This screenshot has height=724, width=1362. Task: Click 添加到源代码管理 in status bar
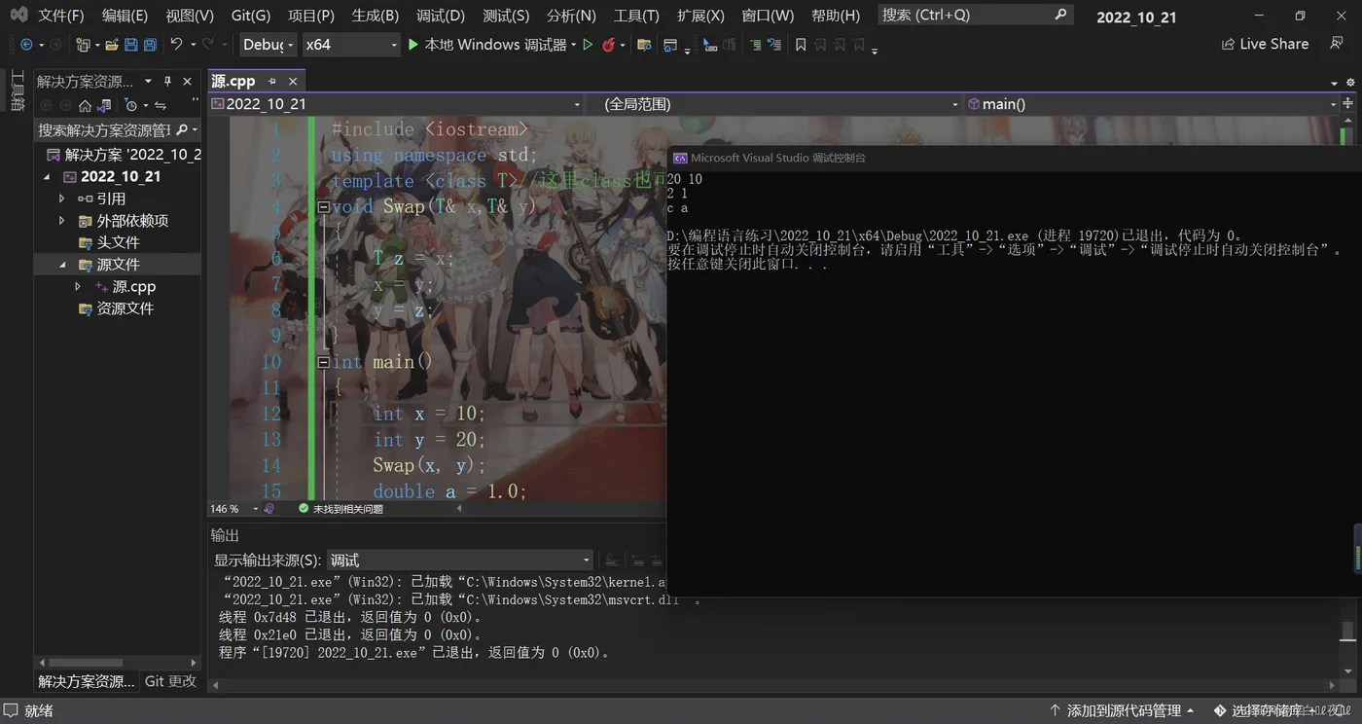pos(1123,711)
